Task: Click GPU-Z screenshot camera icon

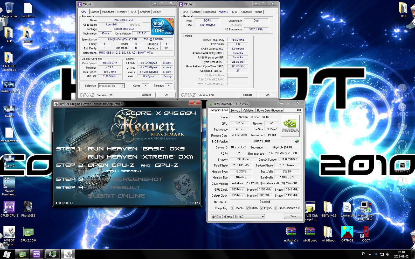Action: pyautogui.click(x=299, y=110)
